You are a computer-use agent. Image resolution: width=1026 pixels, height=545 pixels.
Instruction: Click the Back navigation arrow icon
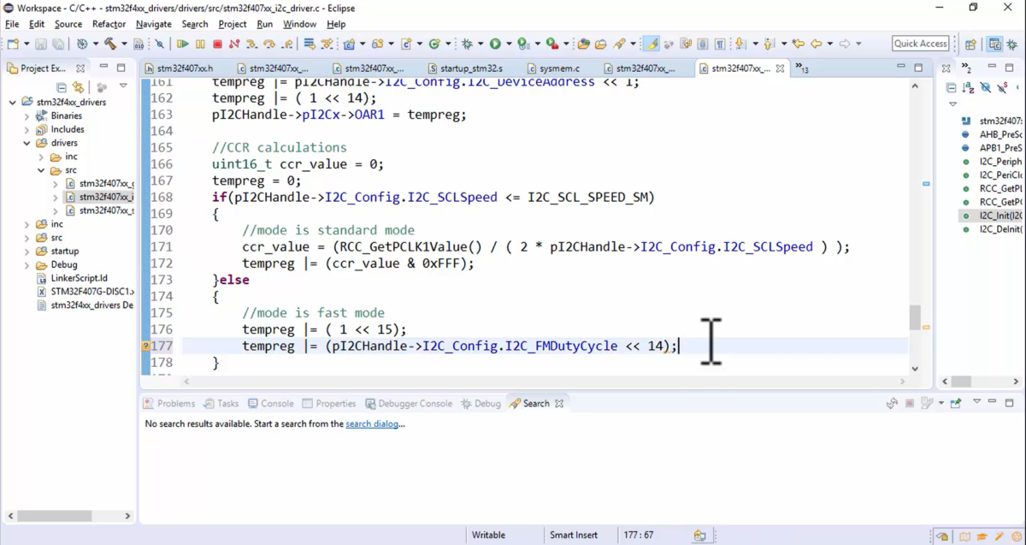tap(817, 44)
